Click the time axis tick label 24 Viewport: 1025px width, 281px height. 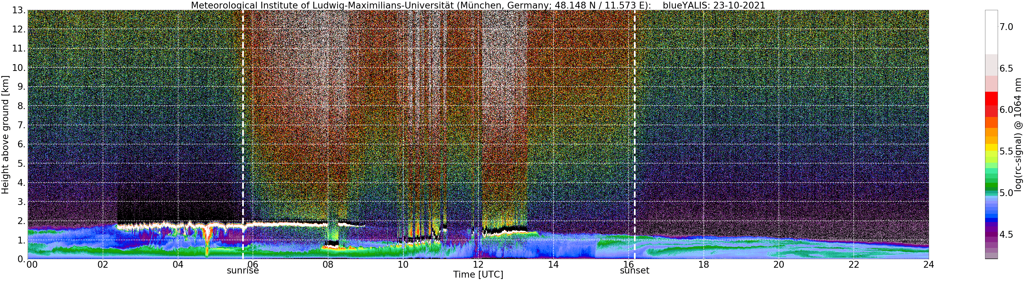pos(929,264)
